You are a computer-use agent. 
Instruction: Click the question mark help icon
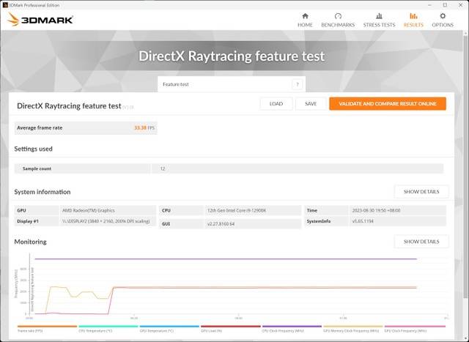[x=298, y=85]
